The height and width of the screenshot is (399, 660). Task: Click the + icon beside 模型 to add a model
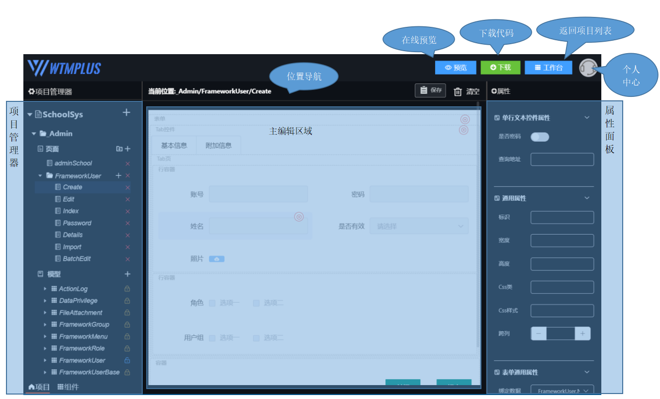[x=127, y=274]
